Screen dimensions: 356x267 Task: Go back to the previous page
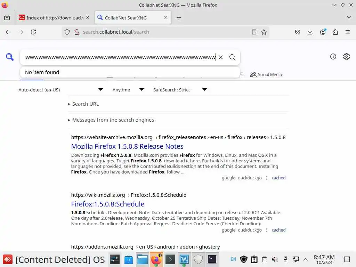[x=8, y=32]
